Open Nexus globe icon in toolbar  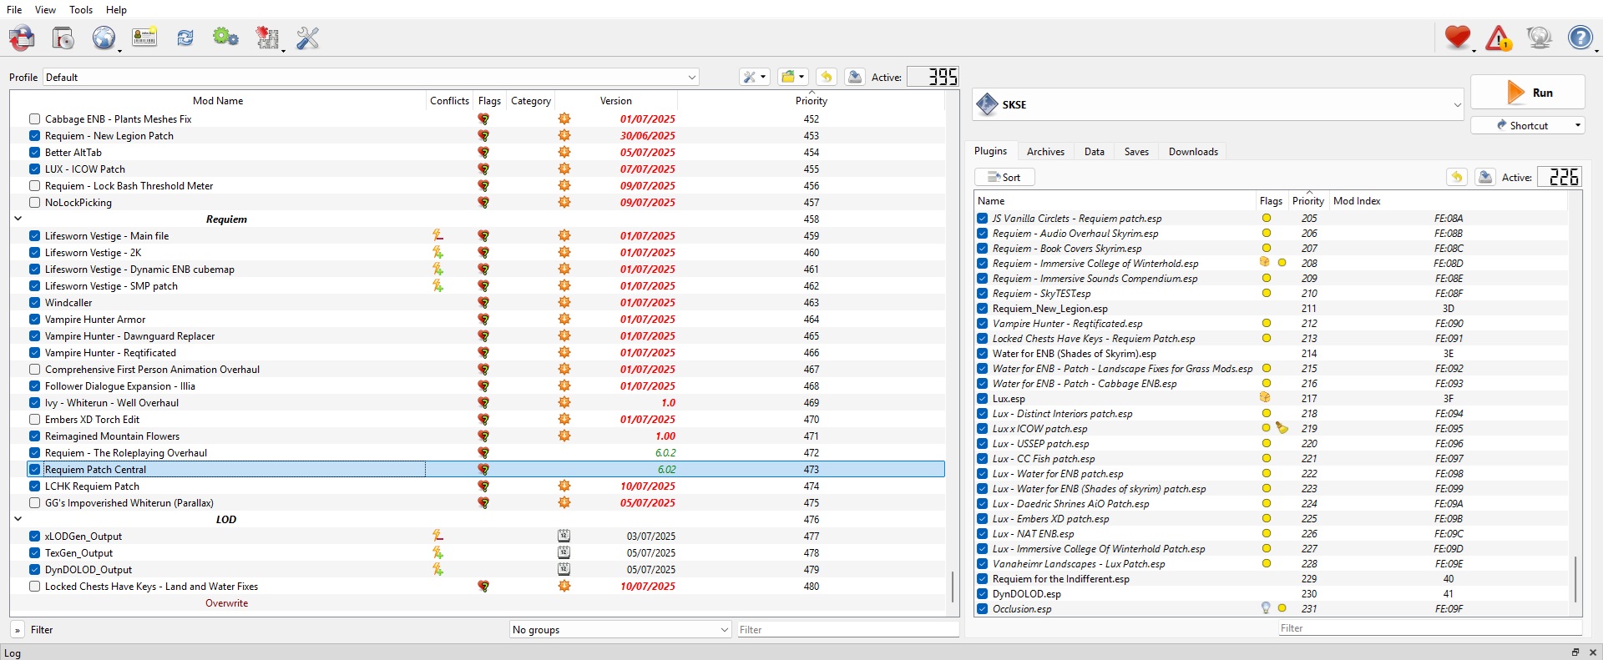104,38
